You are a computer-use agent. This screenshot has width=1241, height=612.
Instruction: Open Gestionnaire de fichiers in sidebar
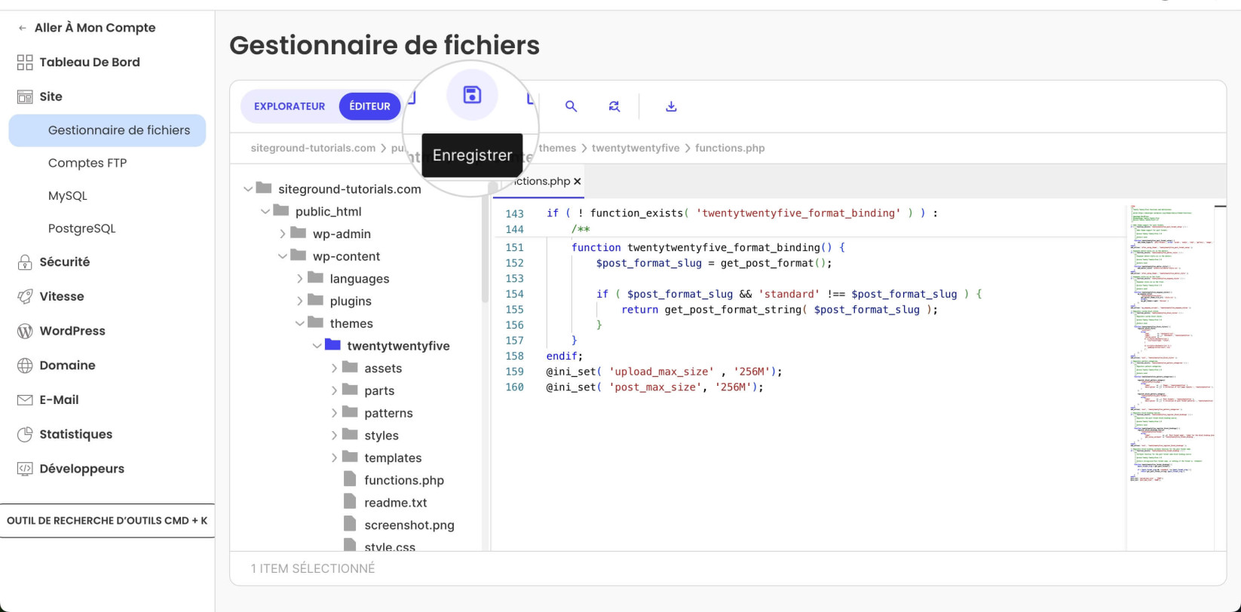click(x=107, y=130)
